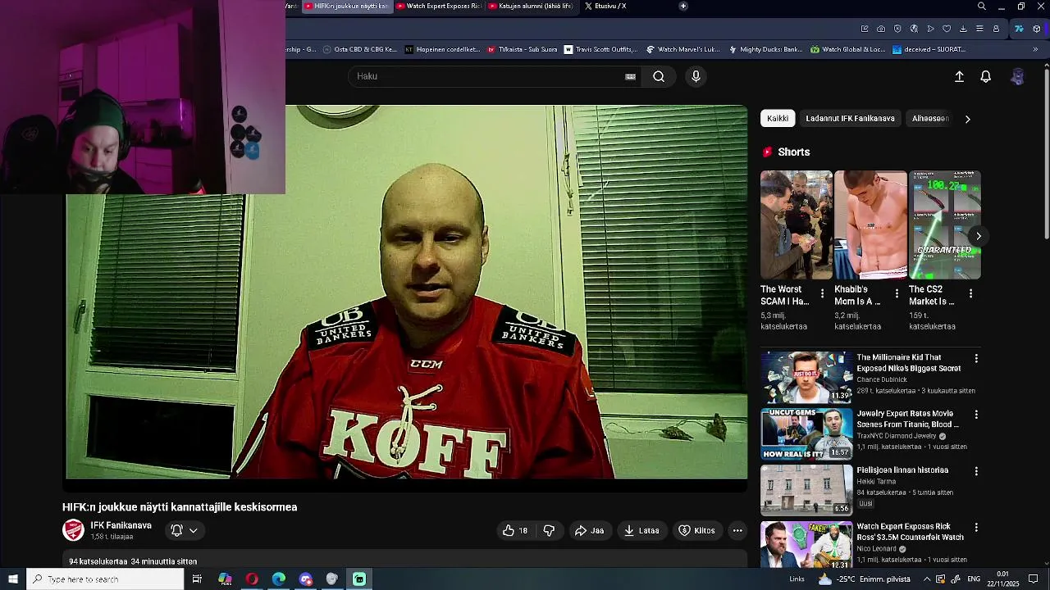The image size is (1050, 590).
Task: Select the Aiheeseen filter chip
Action: pos(930,119)
